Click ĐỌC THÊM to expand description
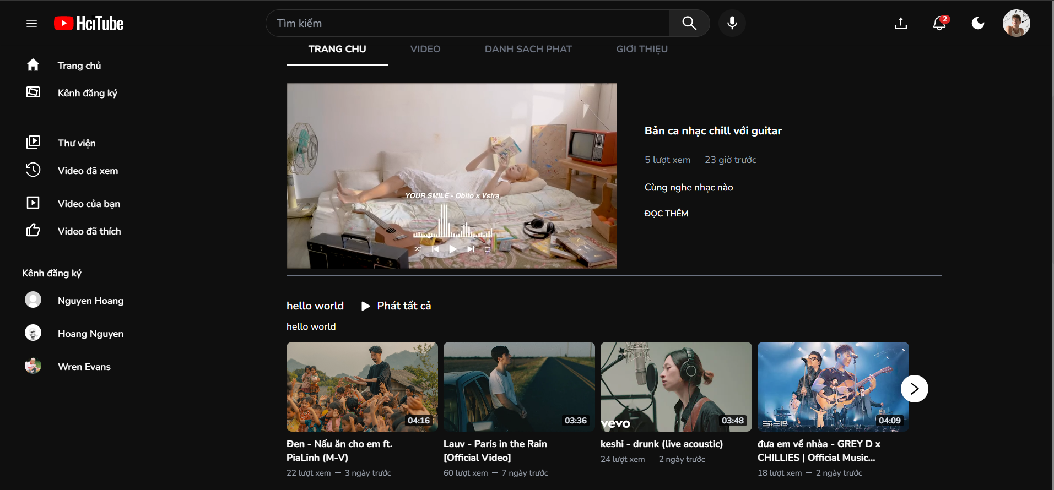 (666, 214)
